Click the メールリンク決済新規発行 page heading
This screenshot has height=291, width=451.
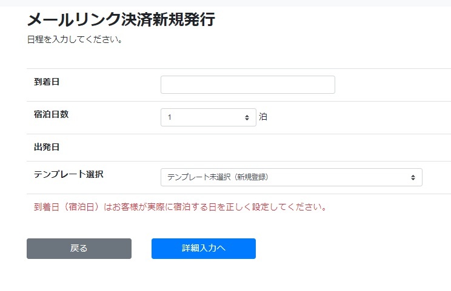121,19
